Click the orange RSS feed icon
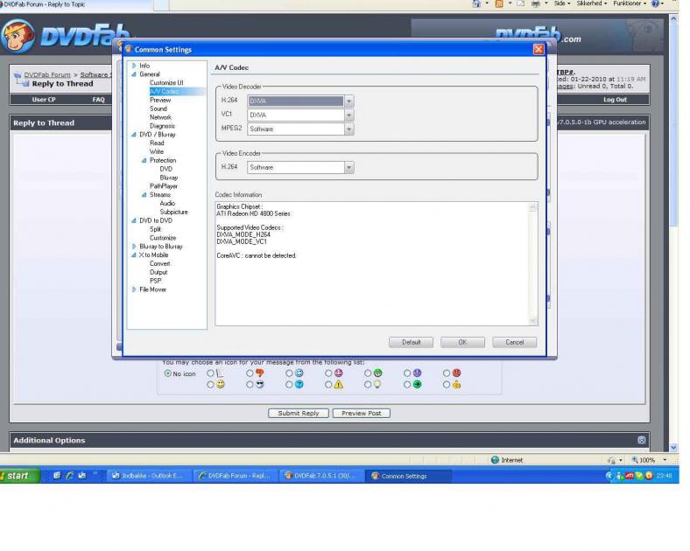This screenshot has height=551, width=690. (499, 3)
